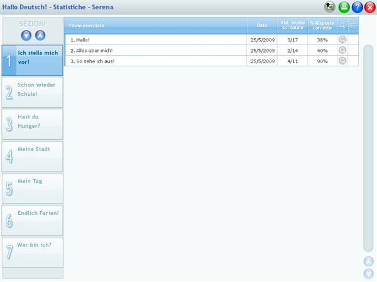Click magnifier icon for So sehe ich aus!
The width and height of the screenshot is (377, 282).
(342, 61)
